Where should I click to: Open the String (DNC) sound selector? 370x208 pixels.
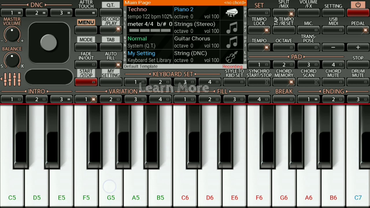[197, 57]
